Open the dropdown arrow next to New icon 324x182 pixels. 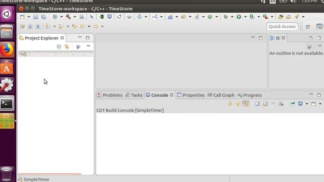29,17
